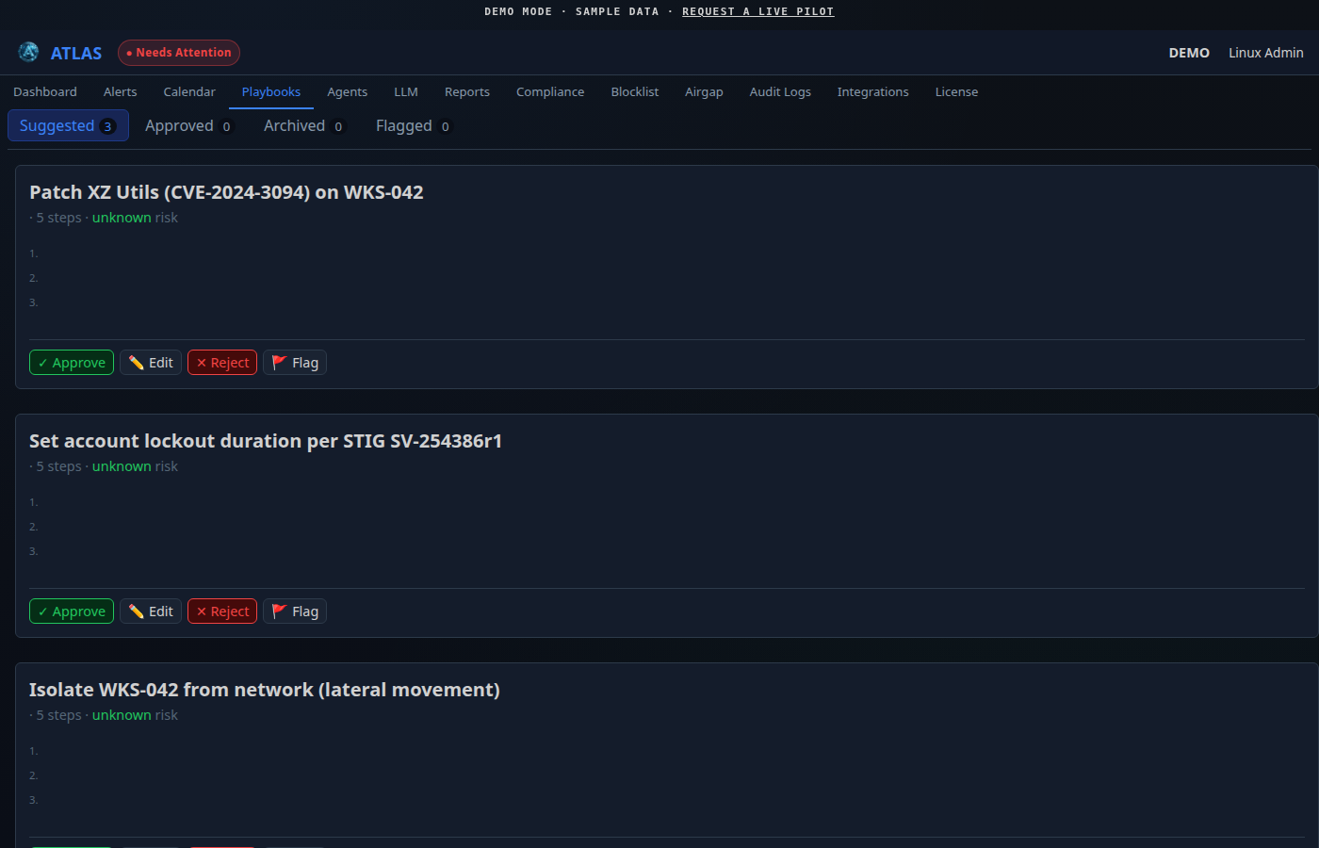1319x848 pixels.
Task: Approve the account lockout duration playbook
Action: [x=72, y=612]
